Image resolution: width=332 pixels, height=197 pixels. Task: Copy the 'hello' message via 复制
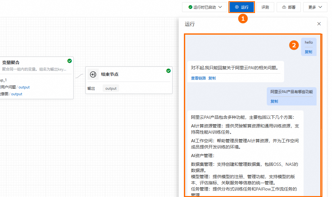[309, 52]
